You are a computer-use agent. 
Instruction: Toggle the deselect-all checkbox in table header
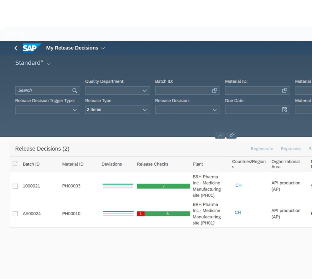pyautogui.click(x=15, y=164)
